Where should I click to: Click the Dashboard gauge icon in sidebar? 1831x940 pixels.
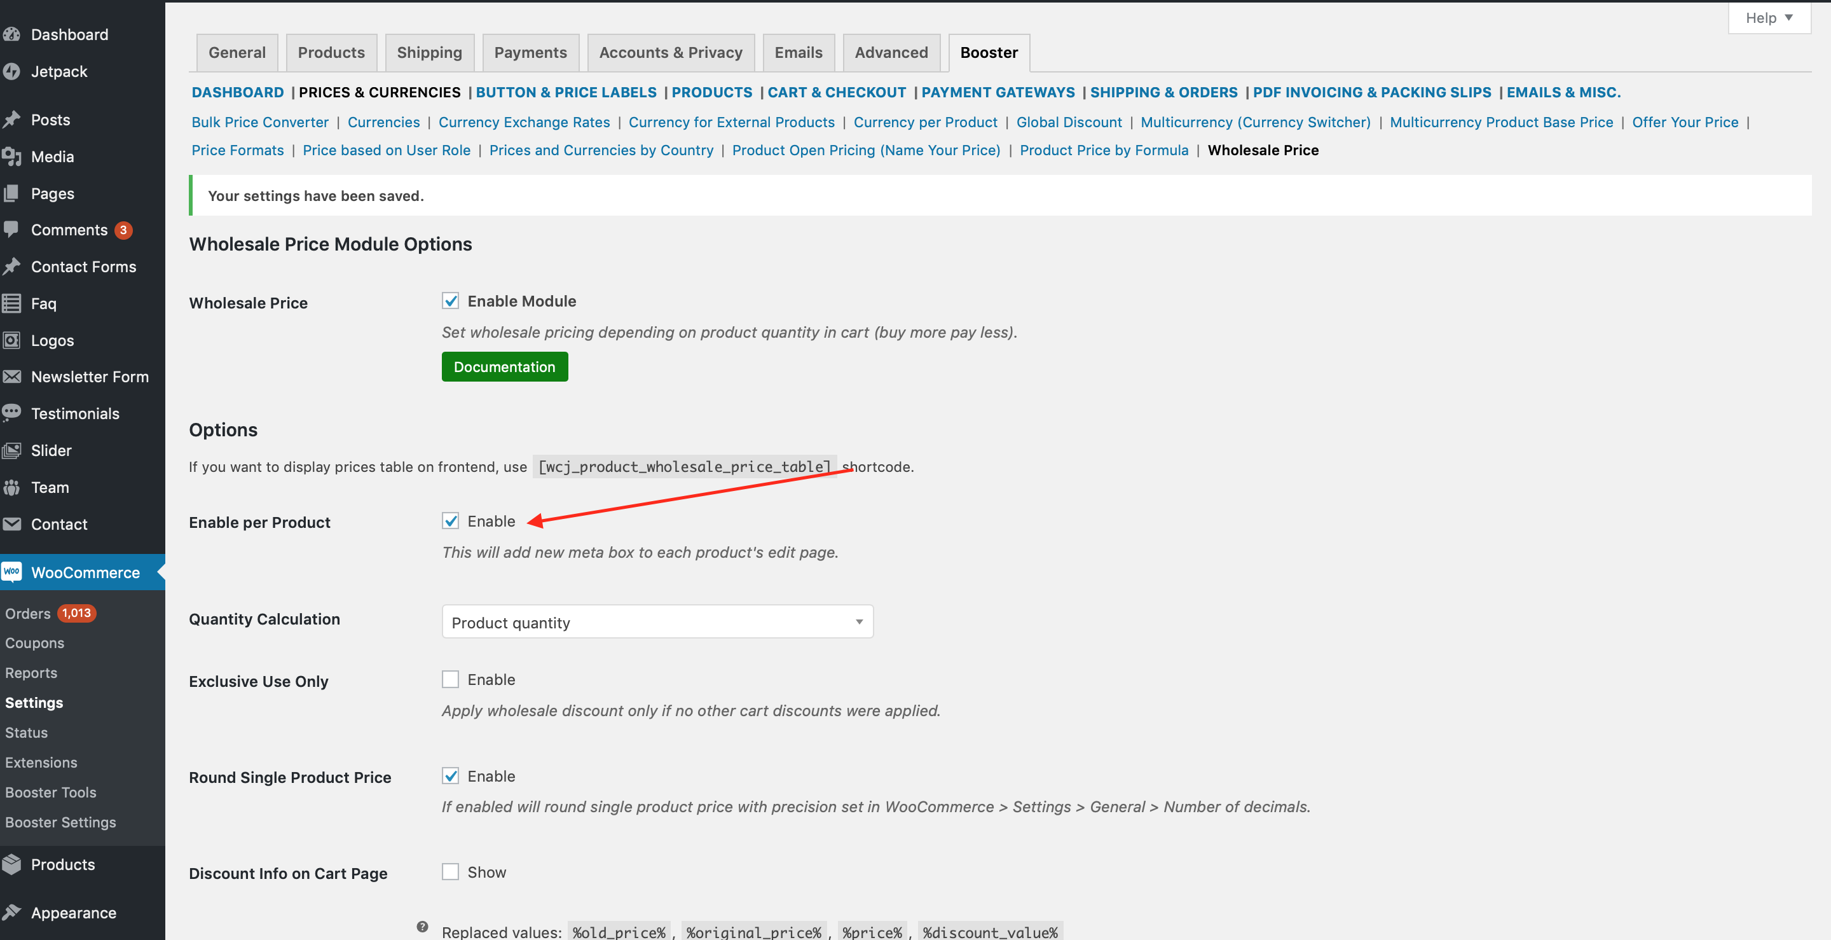point(11,34)
